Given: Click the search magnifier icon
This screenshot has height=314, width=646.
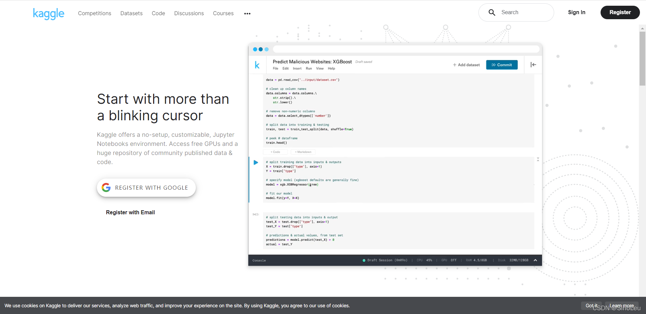Looking at the screenshot, I should click(x=492, y=12).
